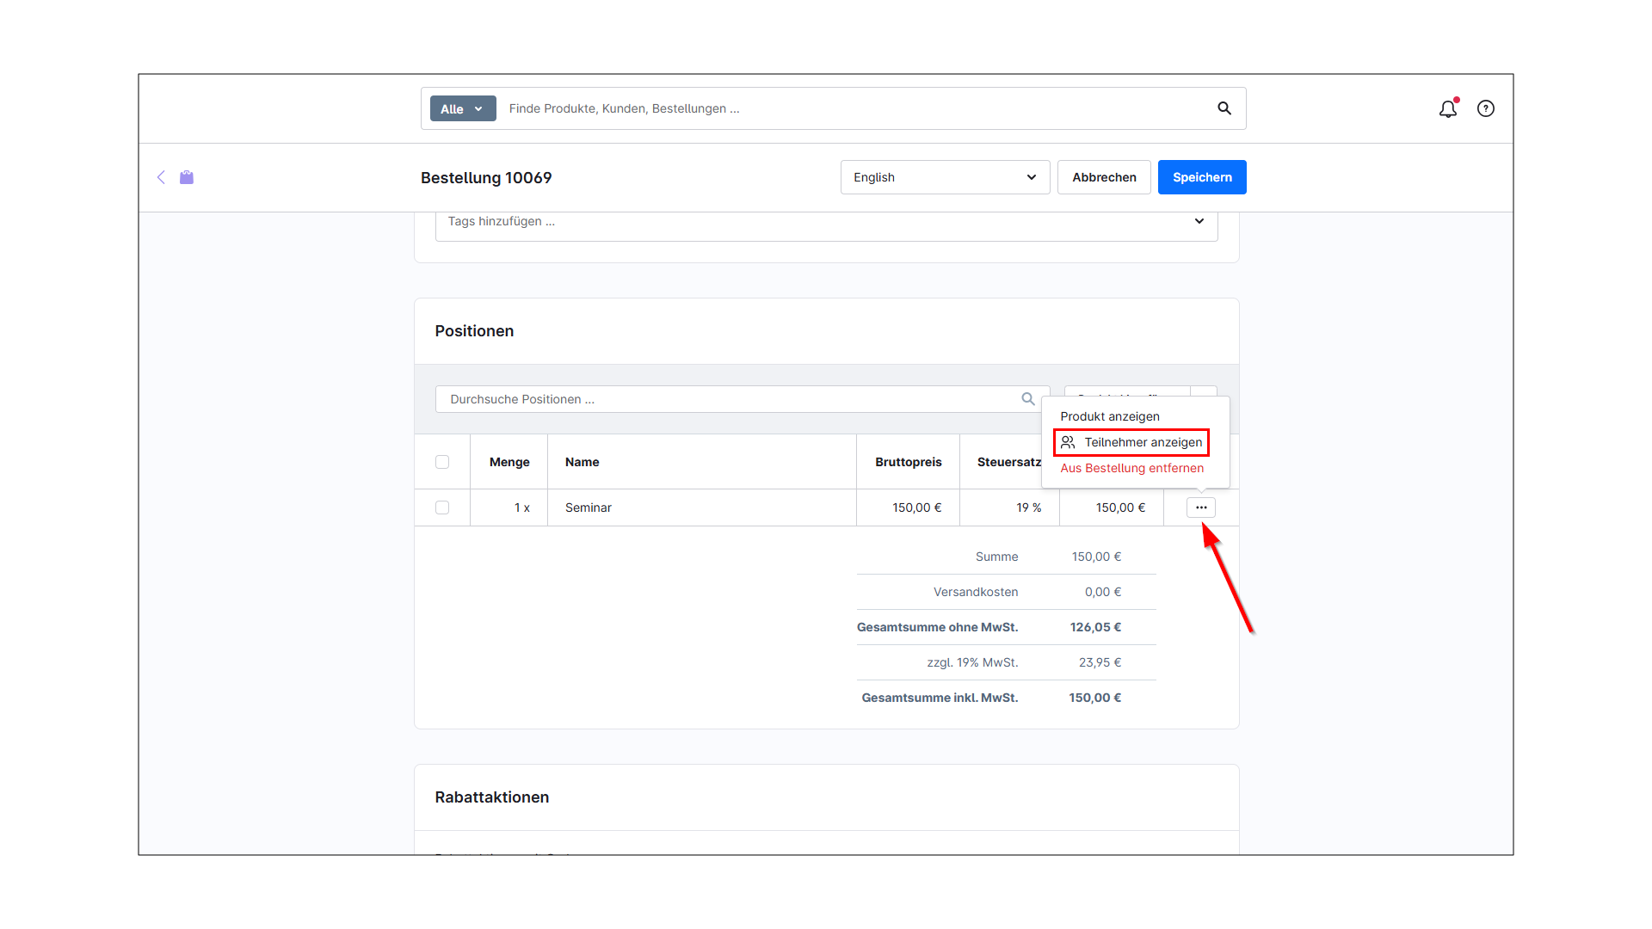Click participants icon beside Teilnehmer anzeigen

click(x=1068, y=442)
